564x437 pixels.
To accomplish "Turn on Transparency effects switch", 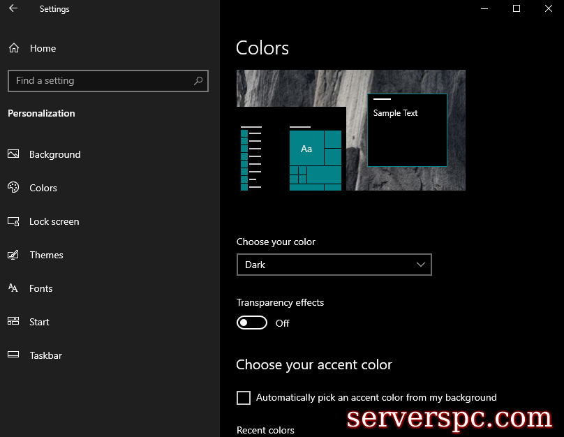I will [x=252, y=323].
